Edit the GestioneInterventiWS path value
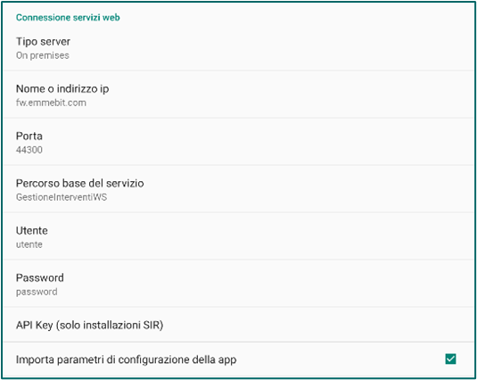 pos(62,197)
